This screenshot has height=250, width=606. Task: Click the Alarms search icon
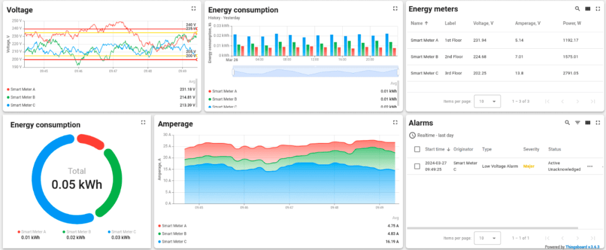point(567,123)
